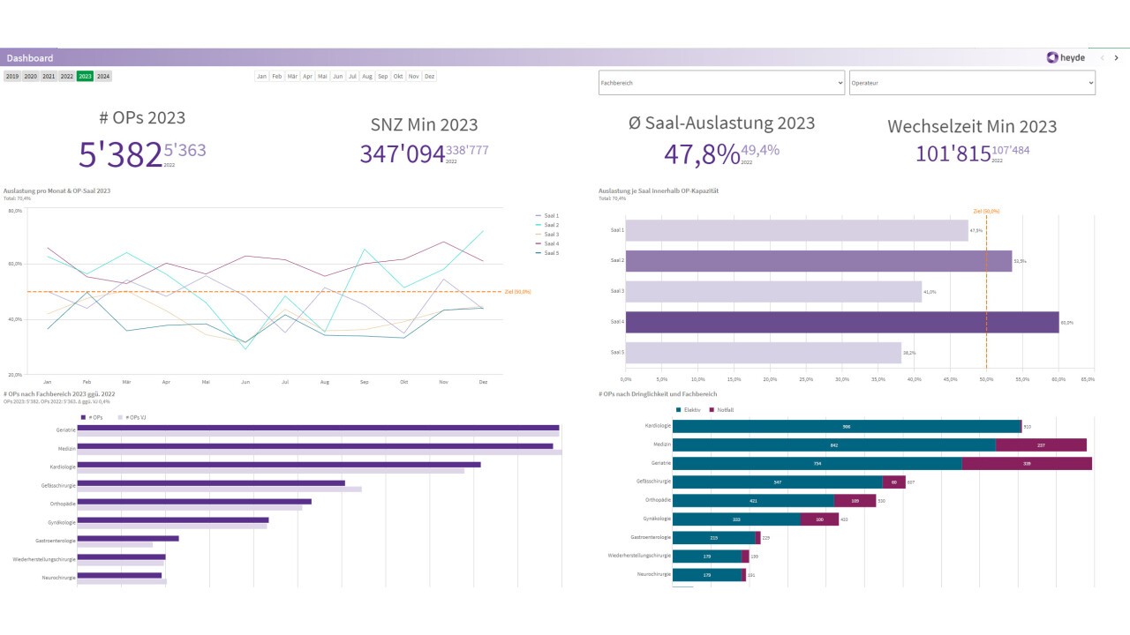Viewport: 1130px width, 635px height.
Task: Click the # OPs 2023 KPI value
Action: [x=120, y=153]
